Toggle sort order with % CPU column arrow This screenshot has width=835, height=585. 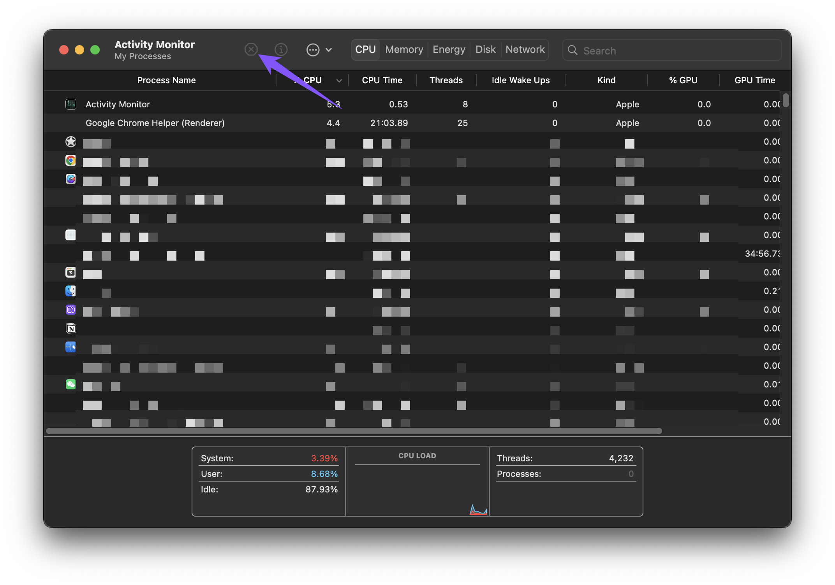pyautogui.click(x=339, y=81)
